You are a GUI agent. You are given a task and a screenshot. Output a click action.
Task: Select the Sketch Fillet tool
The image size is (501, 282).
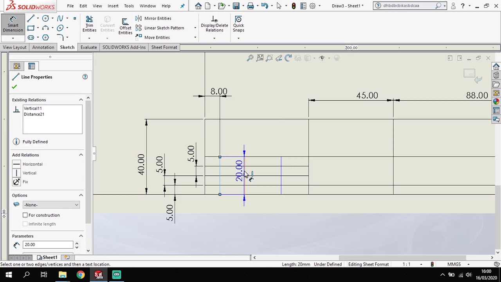pyautogui.click(x=60, y=37)
